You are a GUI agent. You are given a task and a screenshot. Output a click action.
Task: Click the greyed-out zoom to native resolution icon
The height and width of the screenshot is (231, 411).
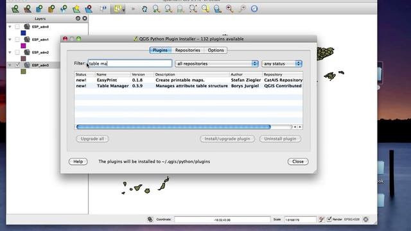pyautogui.click(x=180, y=9)
